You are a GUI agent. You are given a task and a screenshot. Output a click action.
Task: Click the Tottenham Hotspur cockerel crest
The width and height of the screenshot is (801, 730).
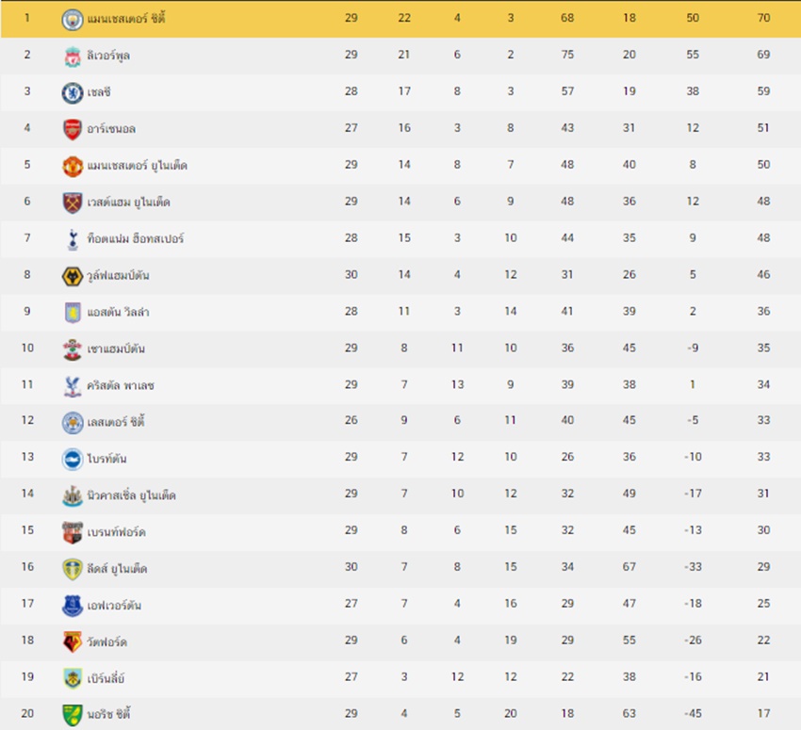point(73,239)
